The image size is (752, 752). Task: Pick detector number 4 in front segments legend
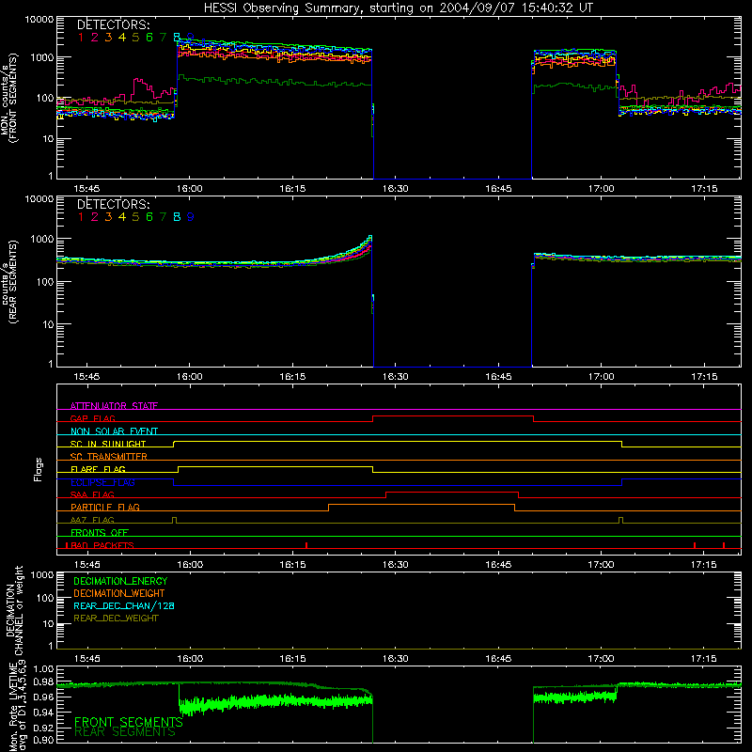(122, 37)
